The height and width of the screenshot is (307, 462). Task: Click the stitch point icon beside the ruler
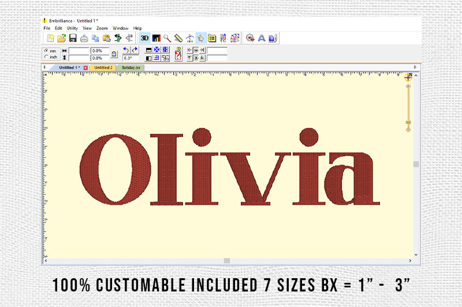click(190, 38)
